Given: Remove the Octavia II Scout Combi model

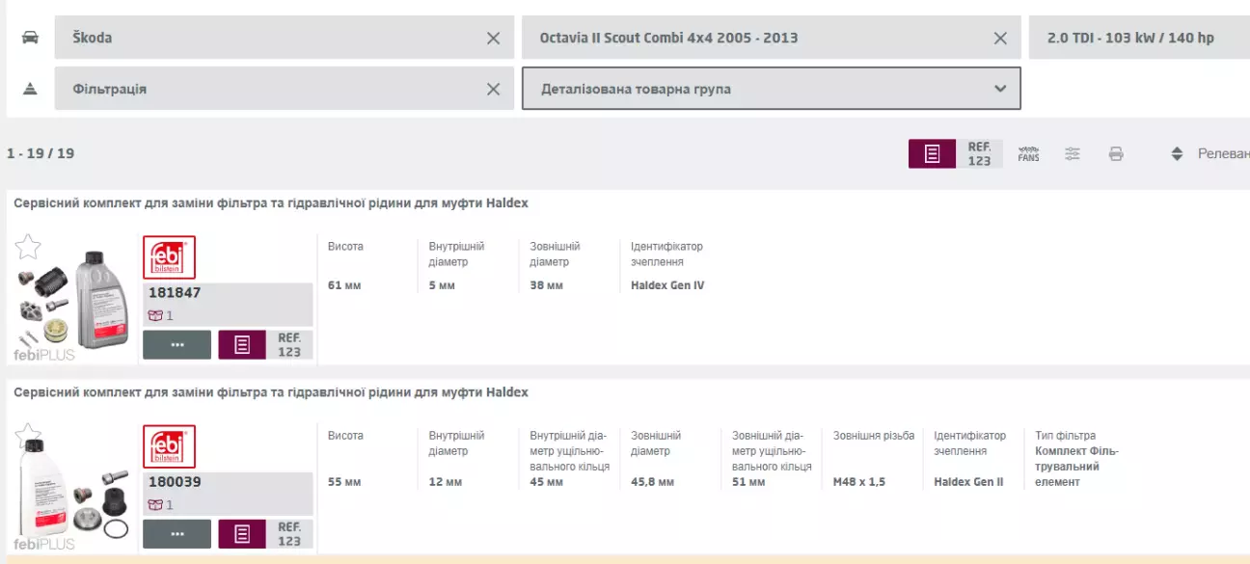Looking at the screenshot, I should click(x=1000, y=39).
